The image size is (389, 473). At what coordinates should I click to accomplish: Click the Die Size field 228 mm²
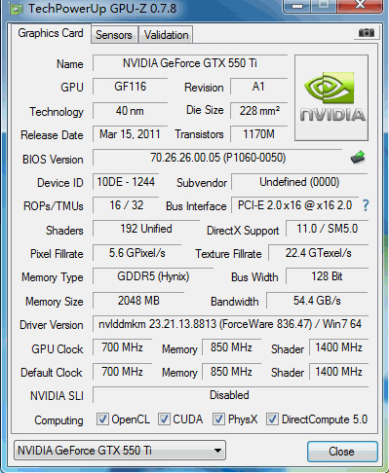click(258, 111)
